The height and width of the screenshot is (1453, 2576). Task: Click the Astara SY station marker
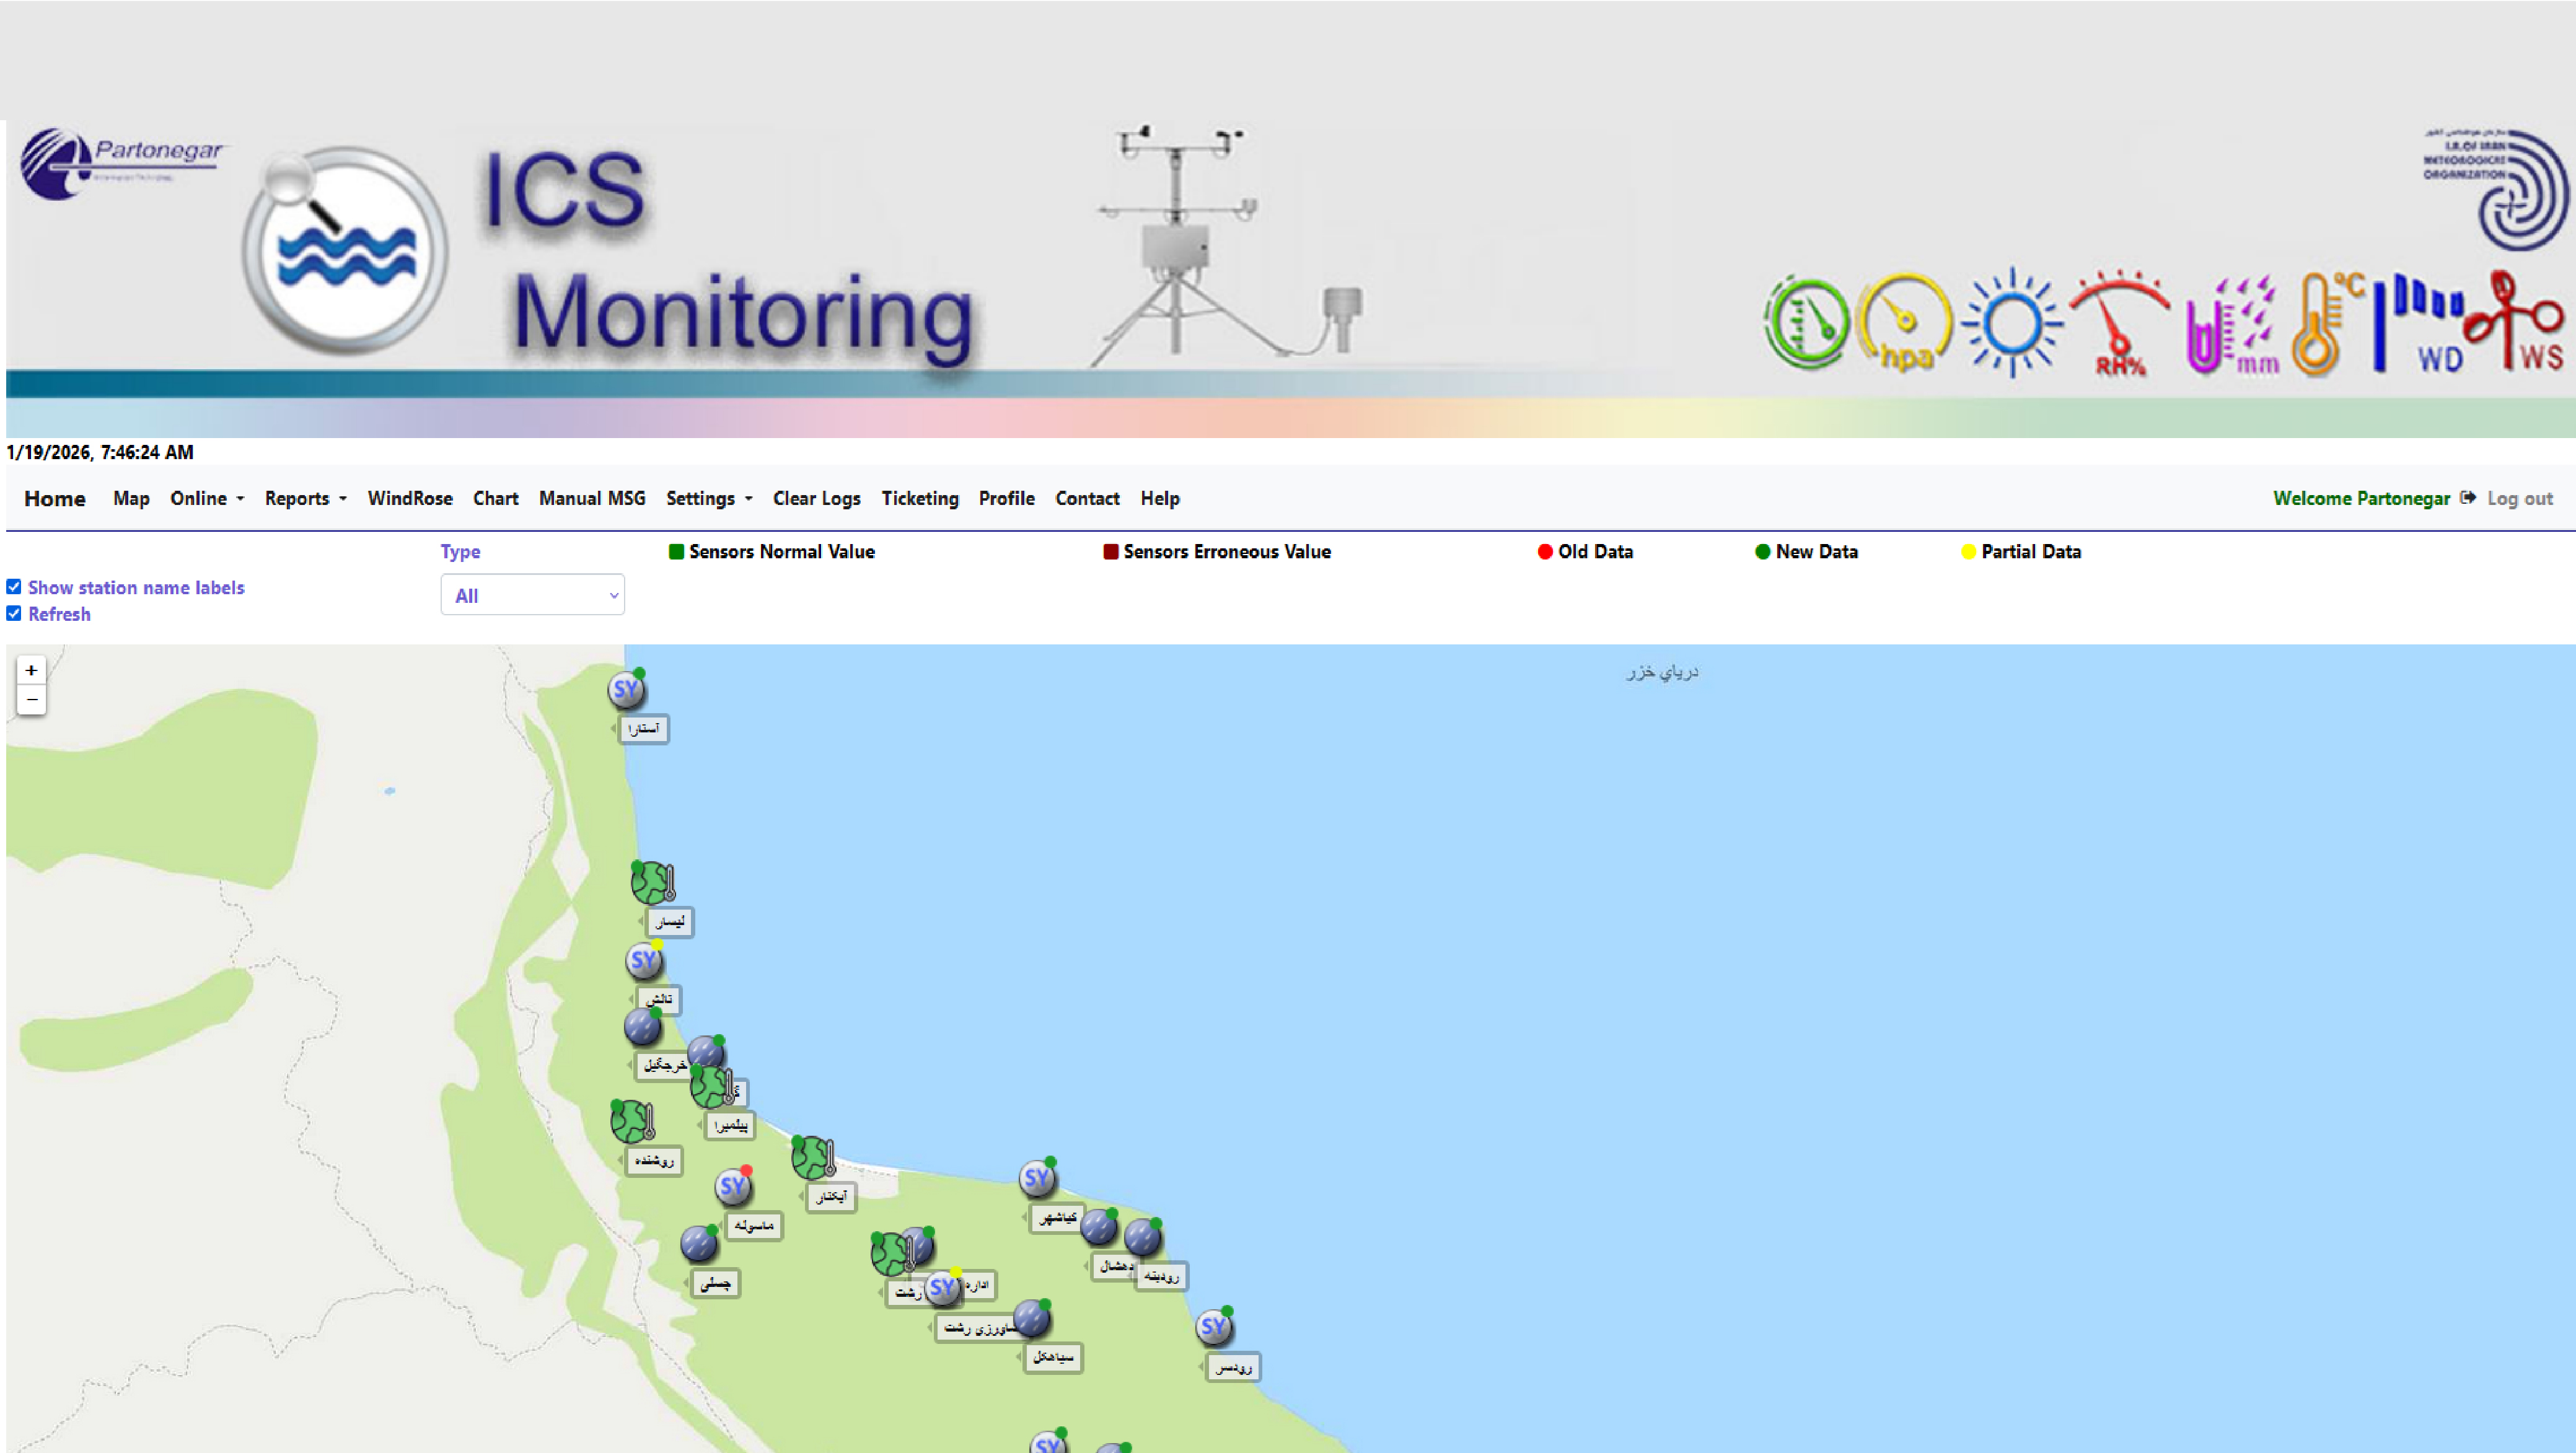click(626, 690)
